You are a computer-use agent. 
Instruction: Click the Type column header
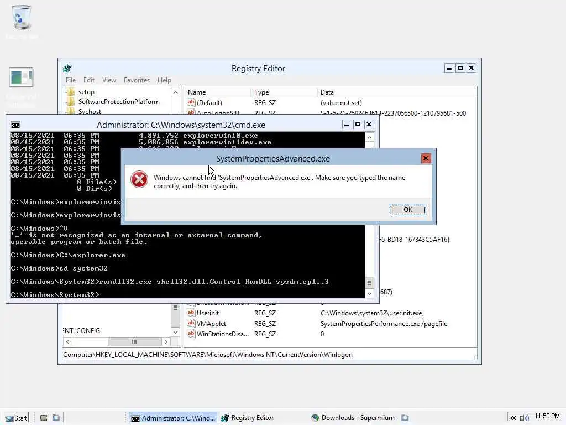pos(284,92)
